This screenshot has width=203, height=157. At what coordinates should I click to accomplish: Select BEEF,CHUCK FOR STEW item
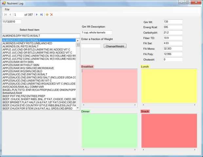pyautogui.click(x=39, y=108)
